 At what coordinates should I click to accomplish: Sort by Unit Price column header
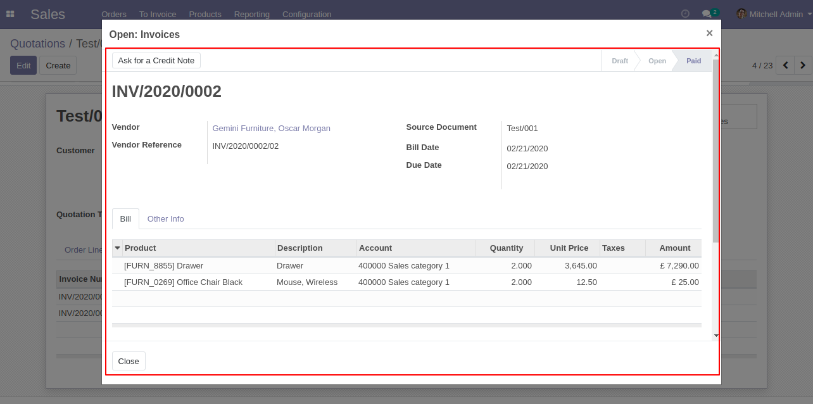567,248
